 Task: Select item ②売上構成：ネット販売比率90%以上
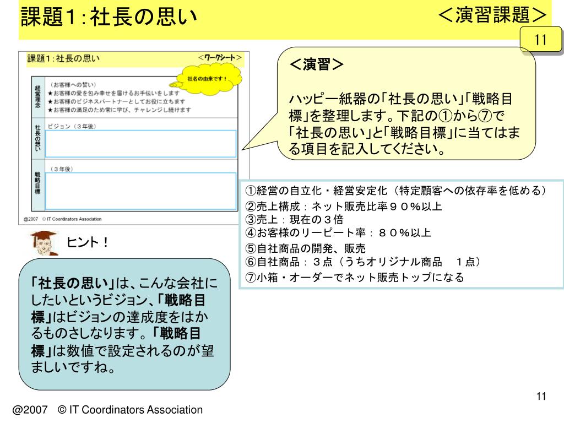(x=344, y=206)
